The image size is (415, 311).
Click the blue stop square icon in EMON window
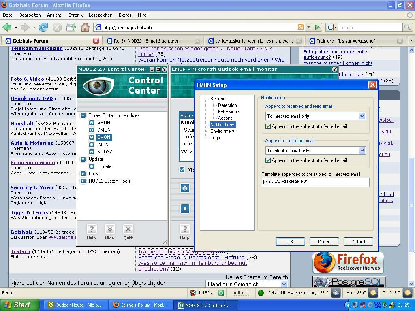click(185, 209)
